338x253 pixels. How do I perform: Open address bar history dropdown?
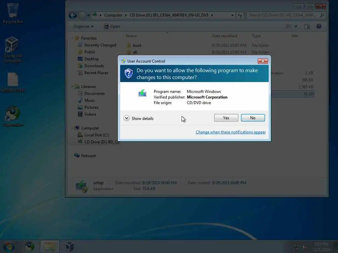232,15
